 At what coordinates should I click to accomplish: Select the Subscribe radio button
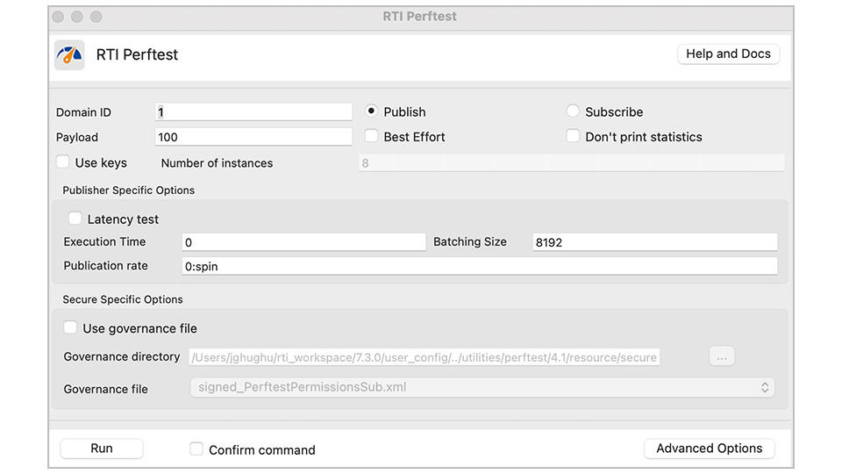(x=573, y=111)
